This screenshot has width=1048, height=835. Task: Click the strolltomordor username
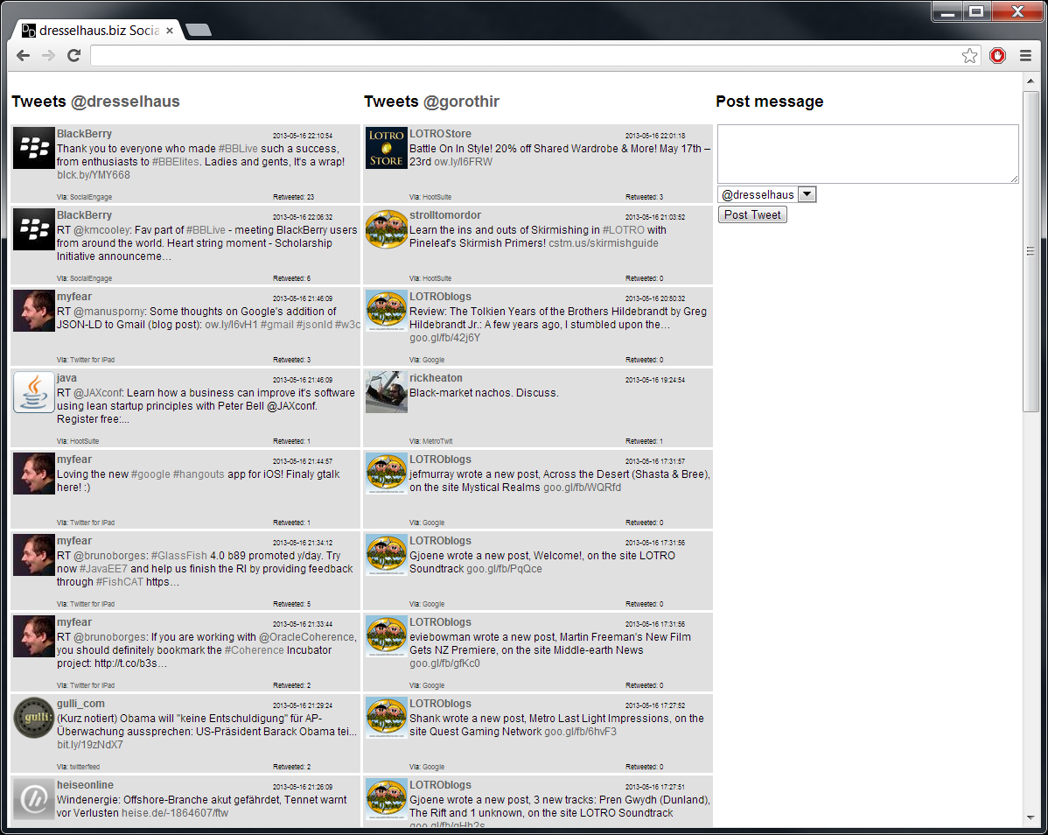[445, 215]
